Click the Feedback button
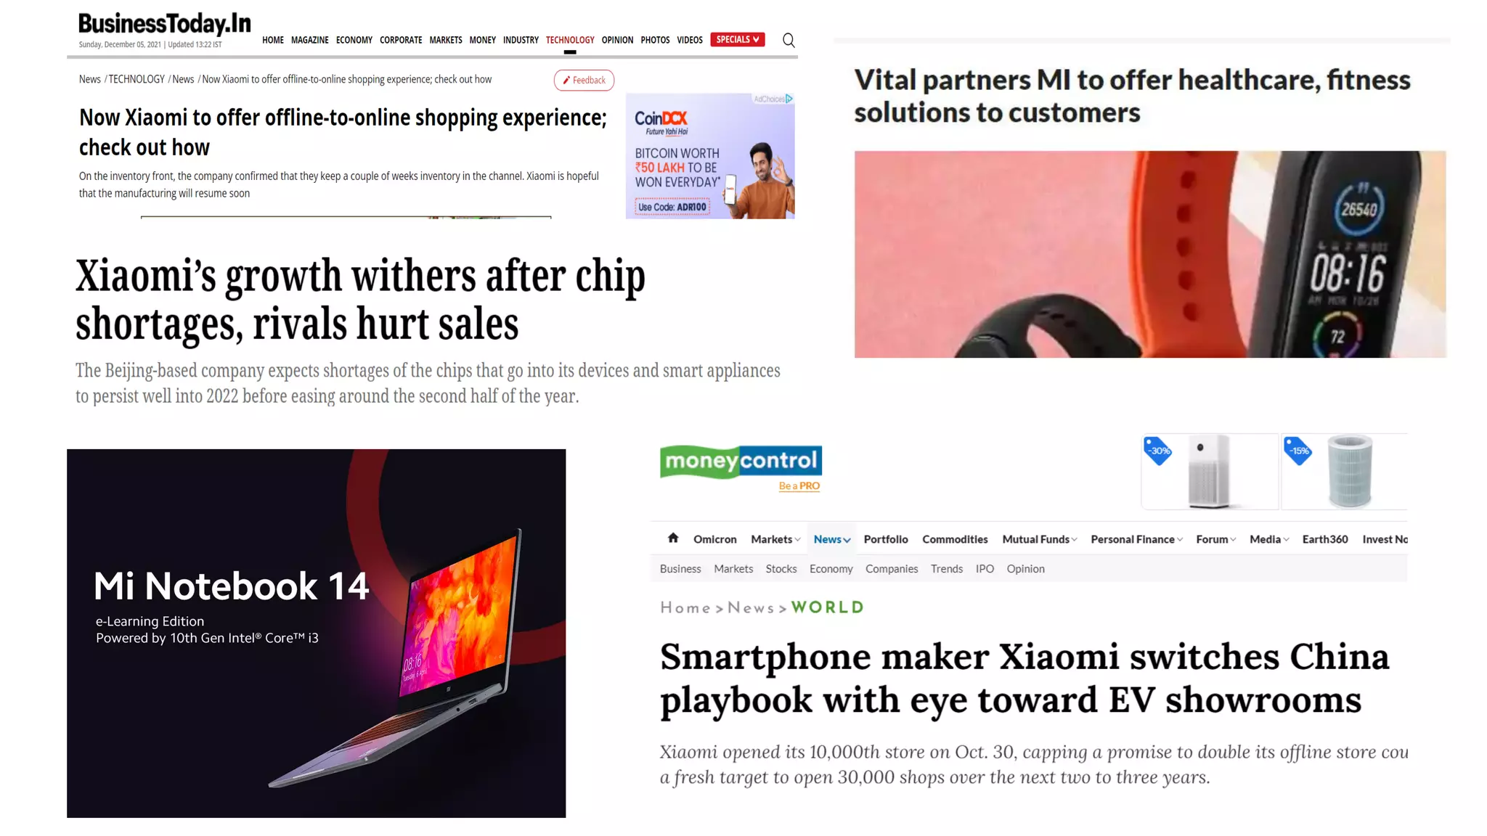 (584, 80)
